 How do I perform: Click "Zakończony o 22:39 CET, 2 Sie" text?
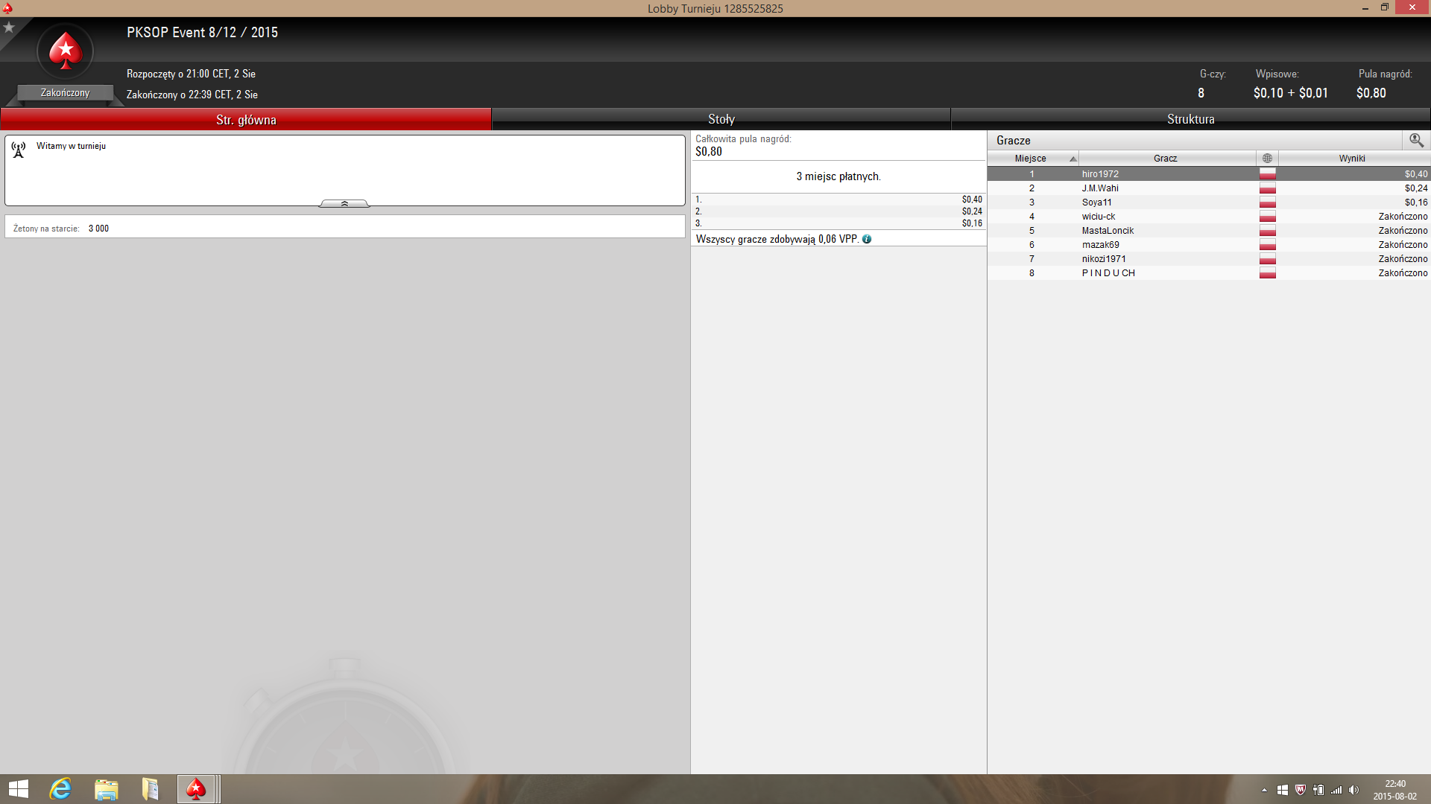tap(192, 95)
